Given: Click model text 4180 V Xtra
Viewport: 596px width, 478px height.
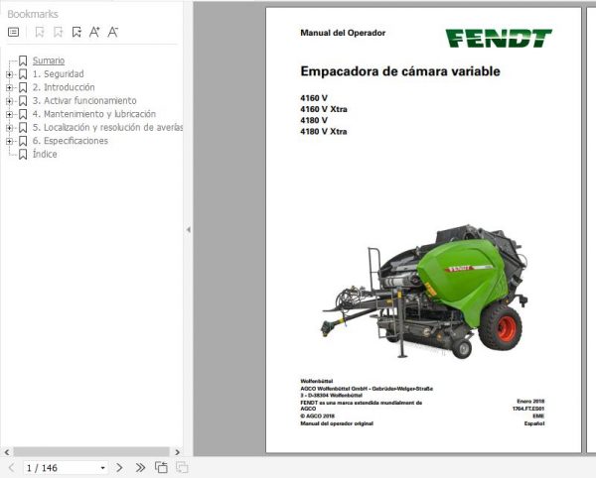Looking at the screenshot, I should 324,132.
